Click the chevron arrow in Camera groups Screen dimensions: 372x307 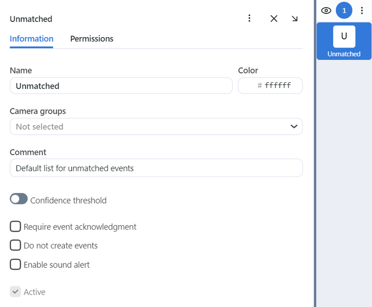point(293,127)
